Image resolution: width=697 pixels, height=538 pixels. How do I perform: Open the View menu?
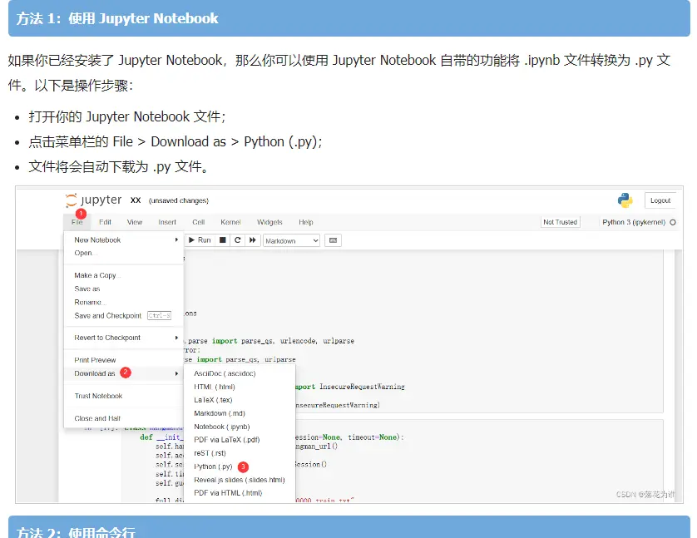135,222
